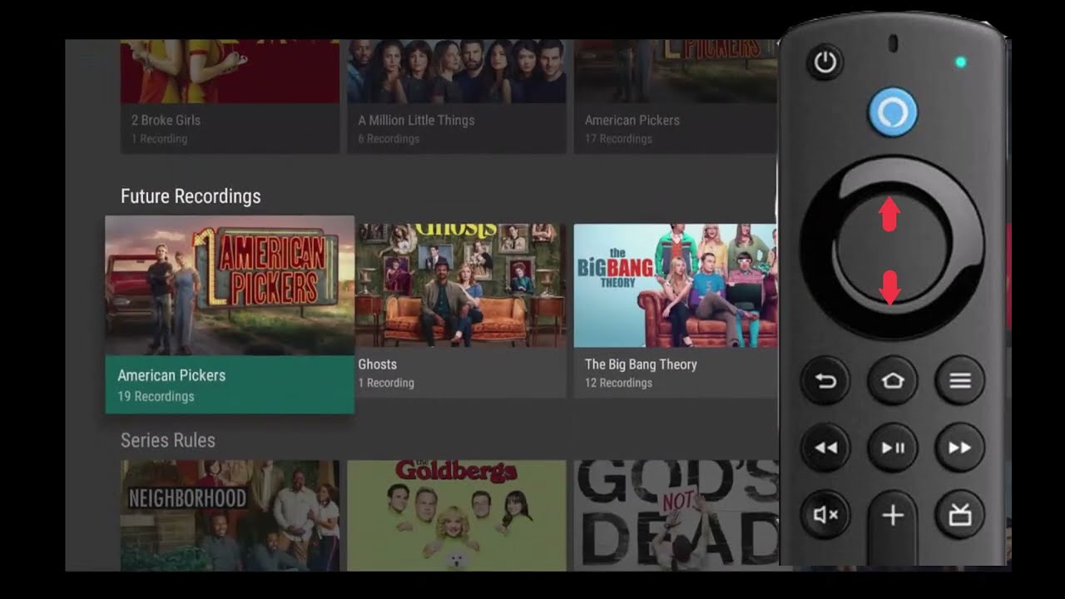Tap the blue Alexa voice button

(x=893, y=111)
